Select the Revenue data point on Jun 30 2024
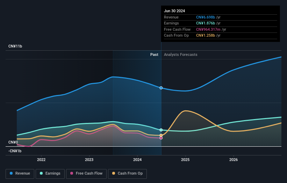This screenshot has height=183, width=287. tap(161, 88)
